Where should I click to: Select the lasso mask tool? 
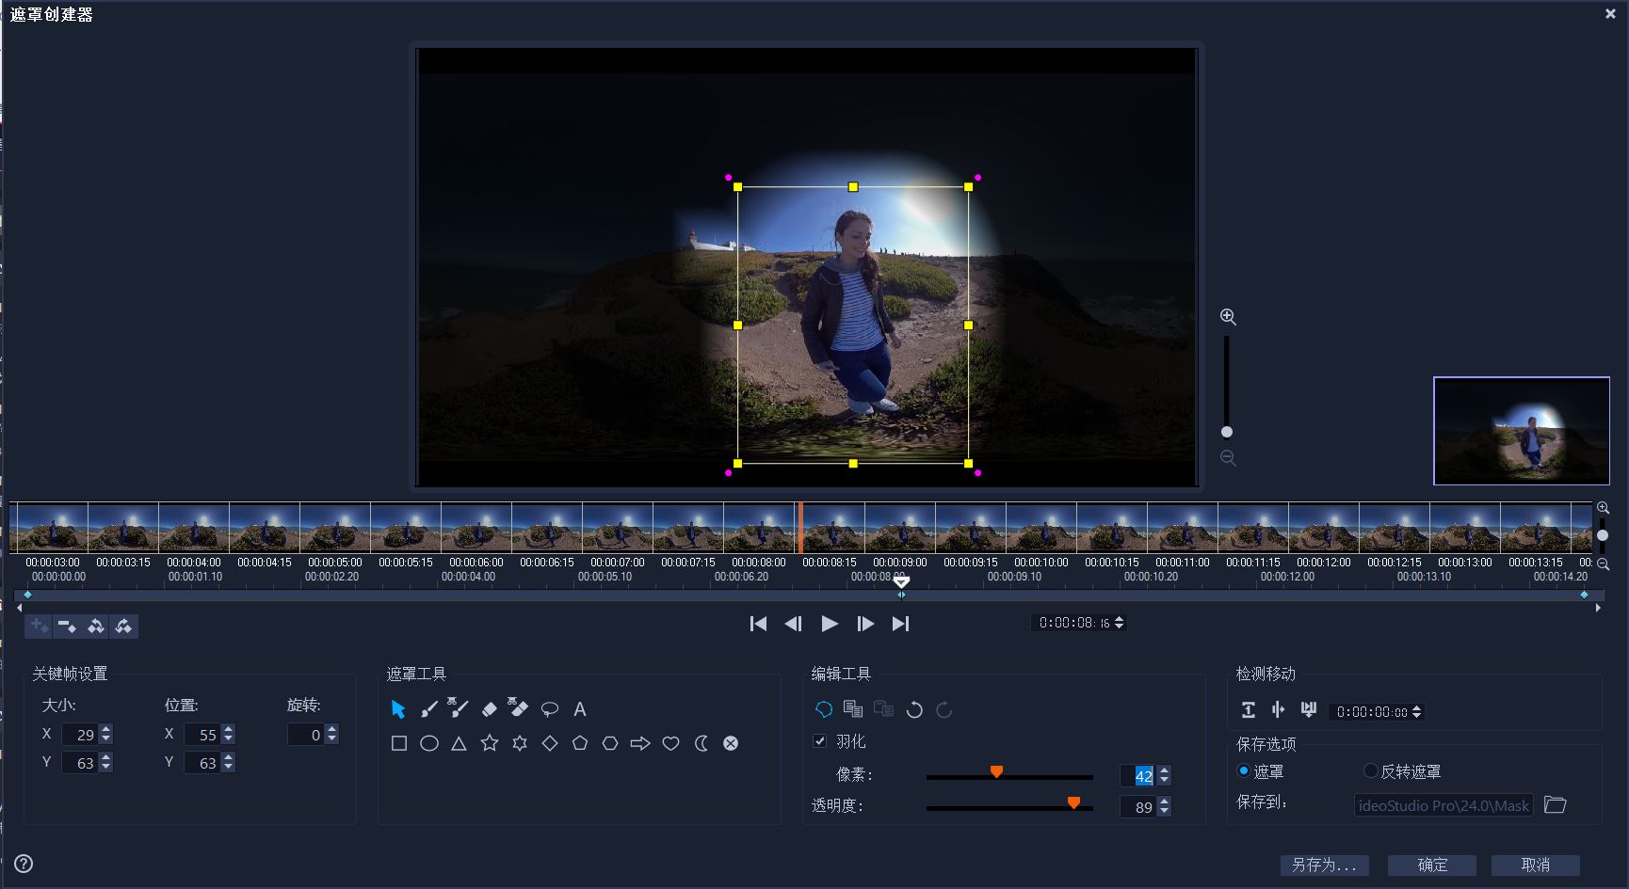pos(550,709)
